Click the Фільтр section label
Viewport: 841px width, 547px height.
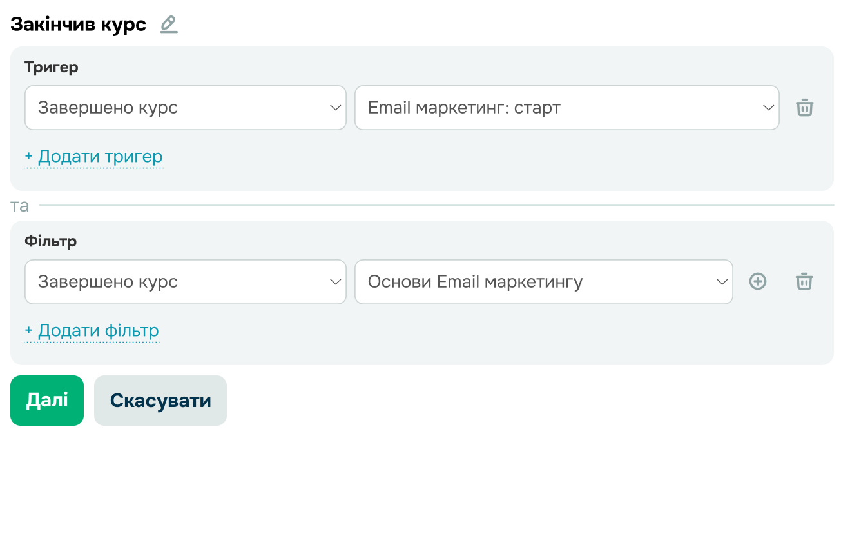click(x=50, y=241)
